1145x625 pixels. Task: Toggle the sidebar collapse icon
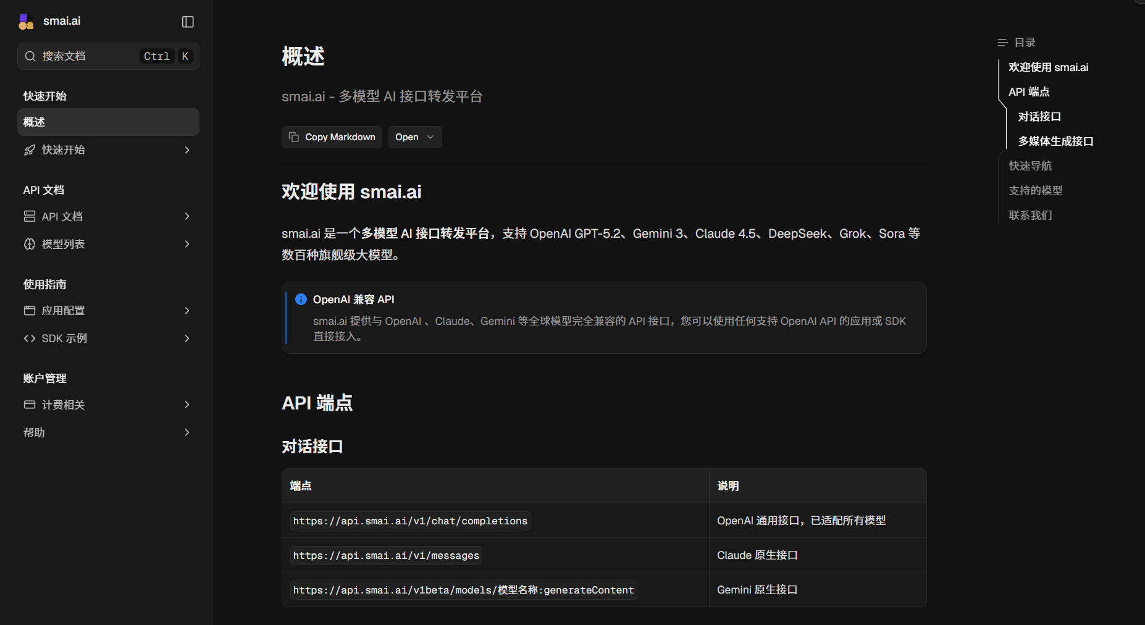(x=188, y=22)
